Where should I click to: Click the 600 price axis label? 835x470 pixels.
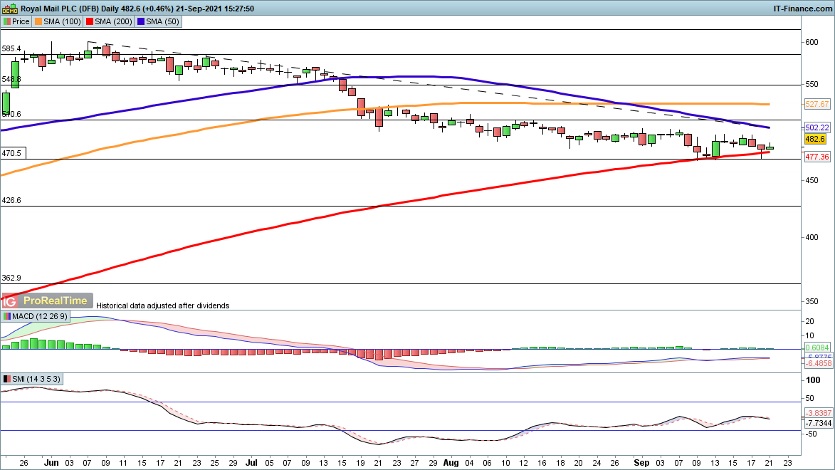click(x=812, y=42)
